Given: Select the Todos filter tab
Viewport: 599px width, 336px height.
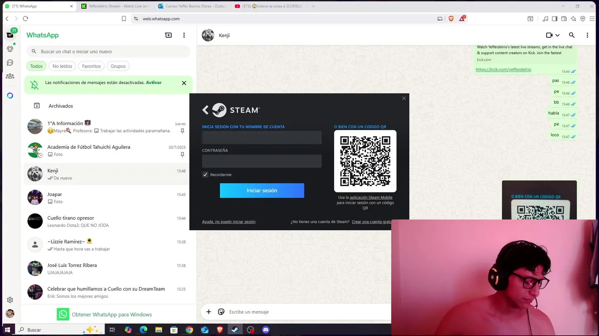Looking at the screenshot, I should tap(37, 66).
